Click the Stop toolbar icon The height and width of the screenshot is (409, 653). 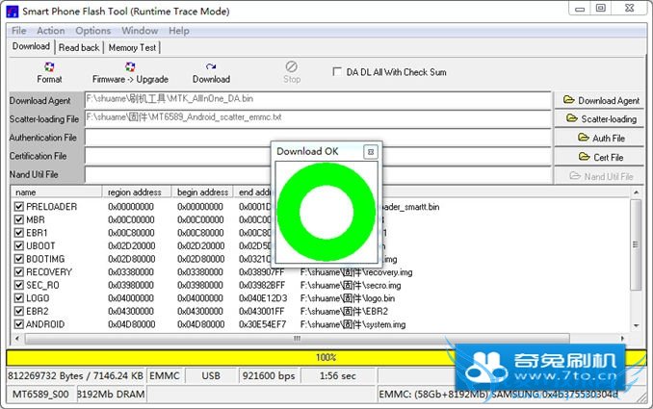tap(292, 72)
